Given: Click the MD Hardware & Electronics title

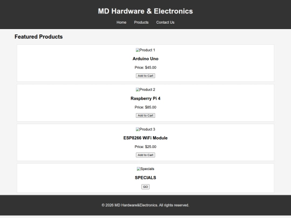Looking at the screenshot, I should pyautogui.click(x=145, y=11).
